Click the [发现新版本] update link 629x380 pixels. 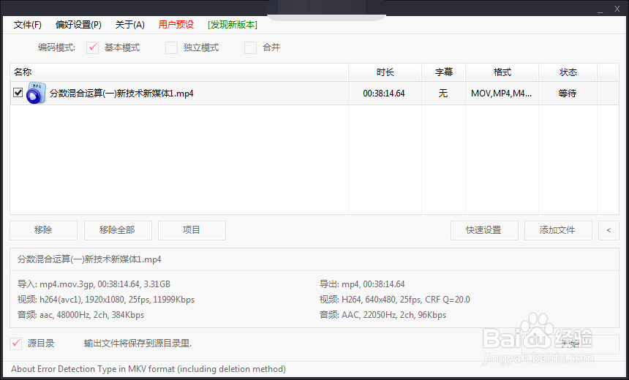tap(233, 25)
